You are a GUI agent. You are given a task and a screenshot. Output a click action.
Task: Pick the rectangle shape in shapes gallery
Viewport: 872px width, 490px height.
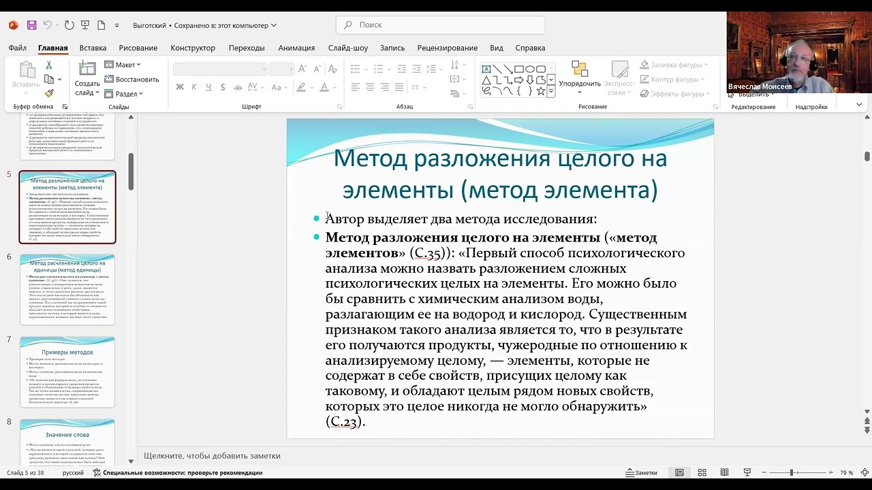(x=519, y=69)
